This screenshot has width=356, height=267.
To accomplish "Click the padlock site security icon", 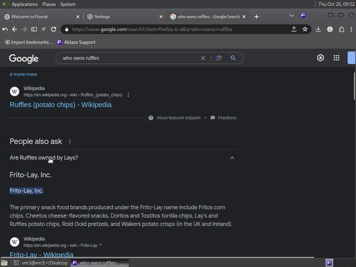I will click(x=66, y=29).
